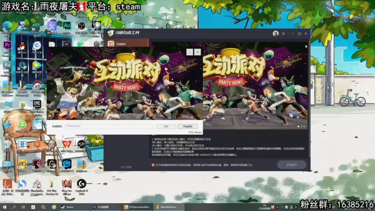Open the Logitech G HUB desktop icon
375x211 pixels.
[x=81, y=184]
